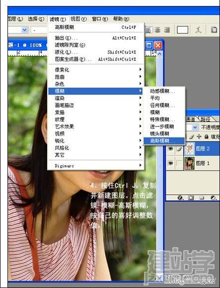
Task: Click the text color swatch
Action: point(182,30)
